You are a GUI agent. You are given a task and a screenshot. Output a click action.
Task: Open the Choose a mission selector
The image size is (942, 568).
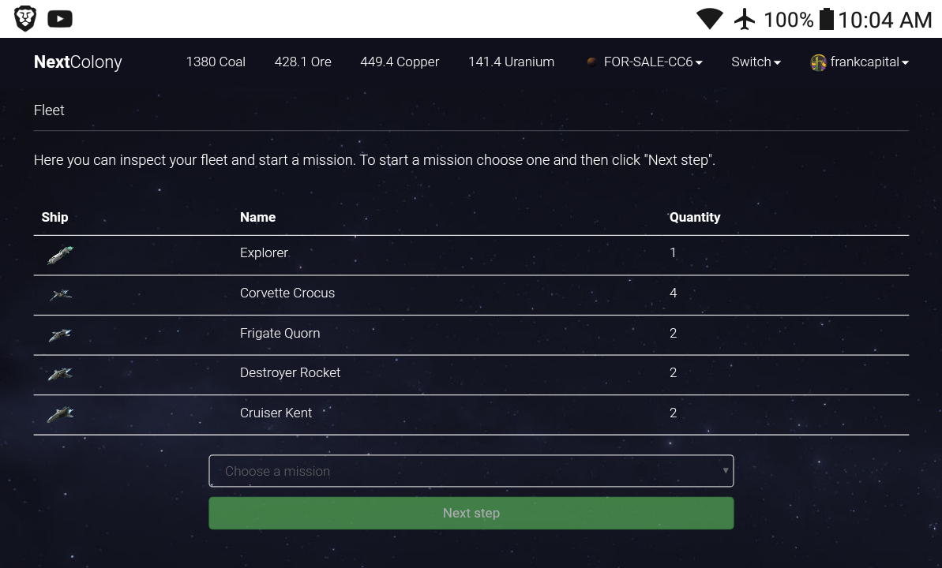[x=471, y=471]
